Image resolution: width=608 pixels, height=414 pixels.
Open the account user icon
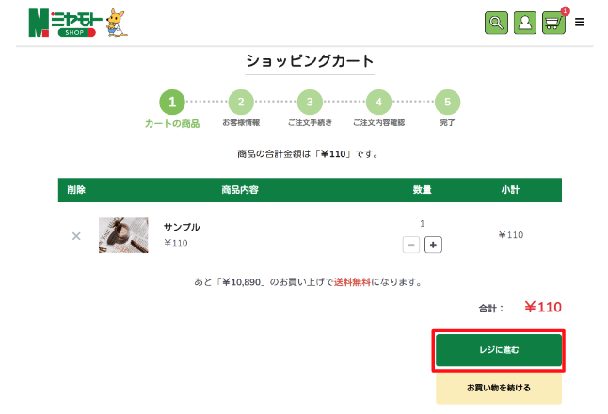tap(525, 23)
